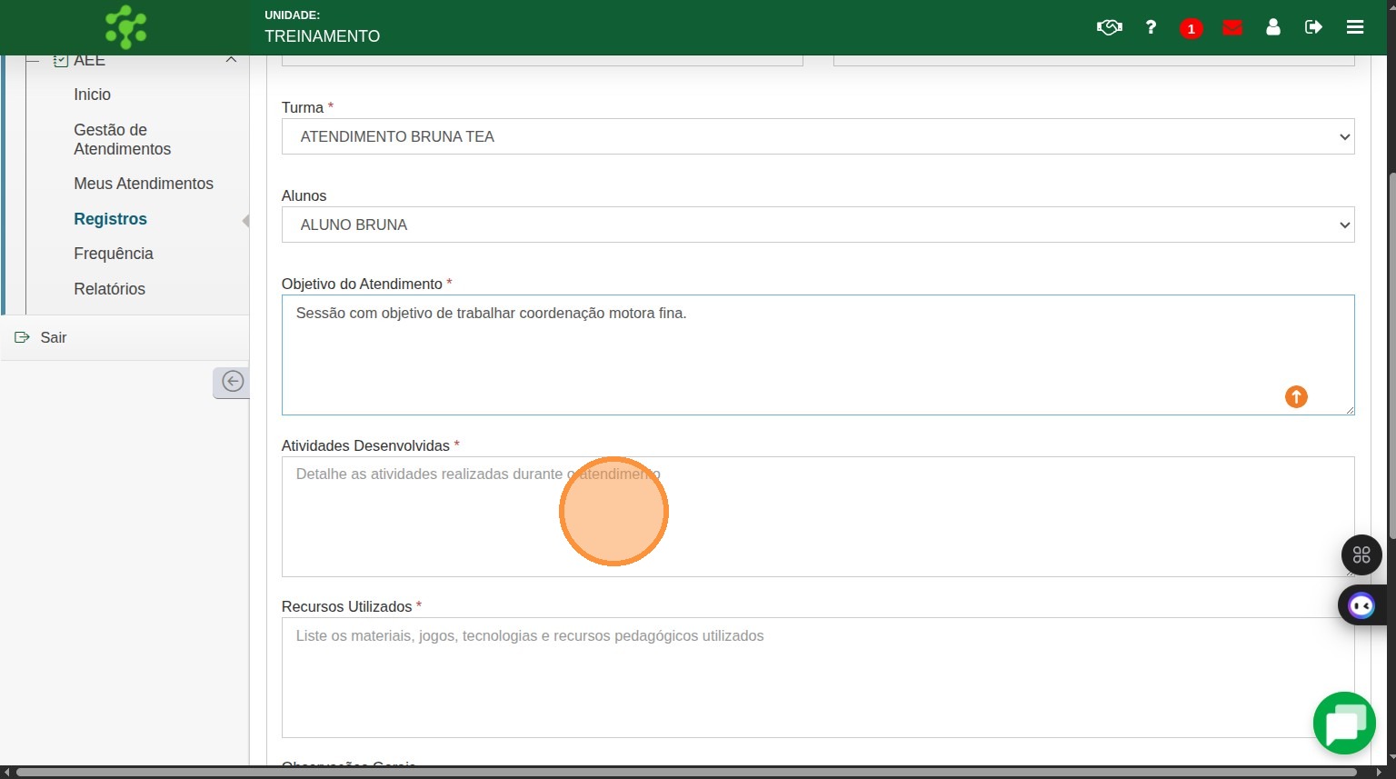Click the AEE checklist icon in sidebar
1396x779 pixels.
(x=61, y=60)
